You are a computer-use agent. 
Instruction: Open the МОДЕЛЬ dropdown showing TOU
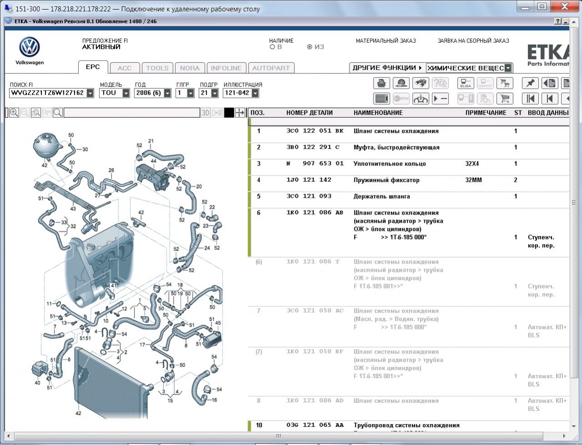[126, 93]
